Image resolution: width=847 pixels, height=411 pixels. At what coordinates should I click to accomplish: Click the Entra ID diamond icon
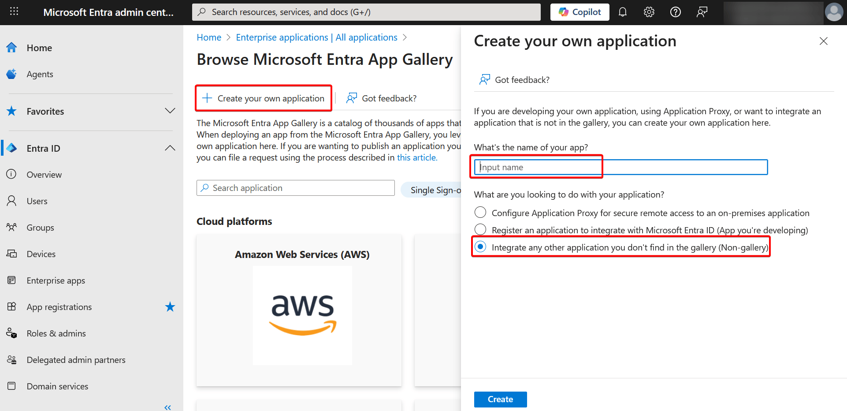(12, 148)
